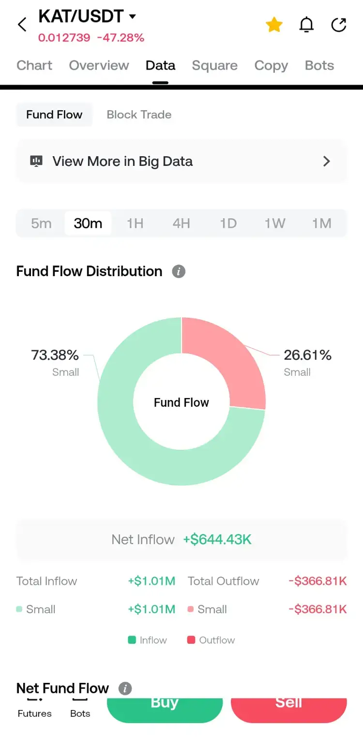This screenshot has height=739, width=363.
Task: Select the 5m time interval
Action: pyautogui.click(x=41, y=223)
